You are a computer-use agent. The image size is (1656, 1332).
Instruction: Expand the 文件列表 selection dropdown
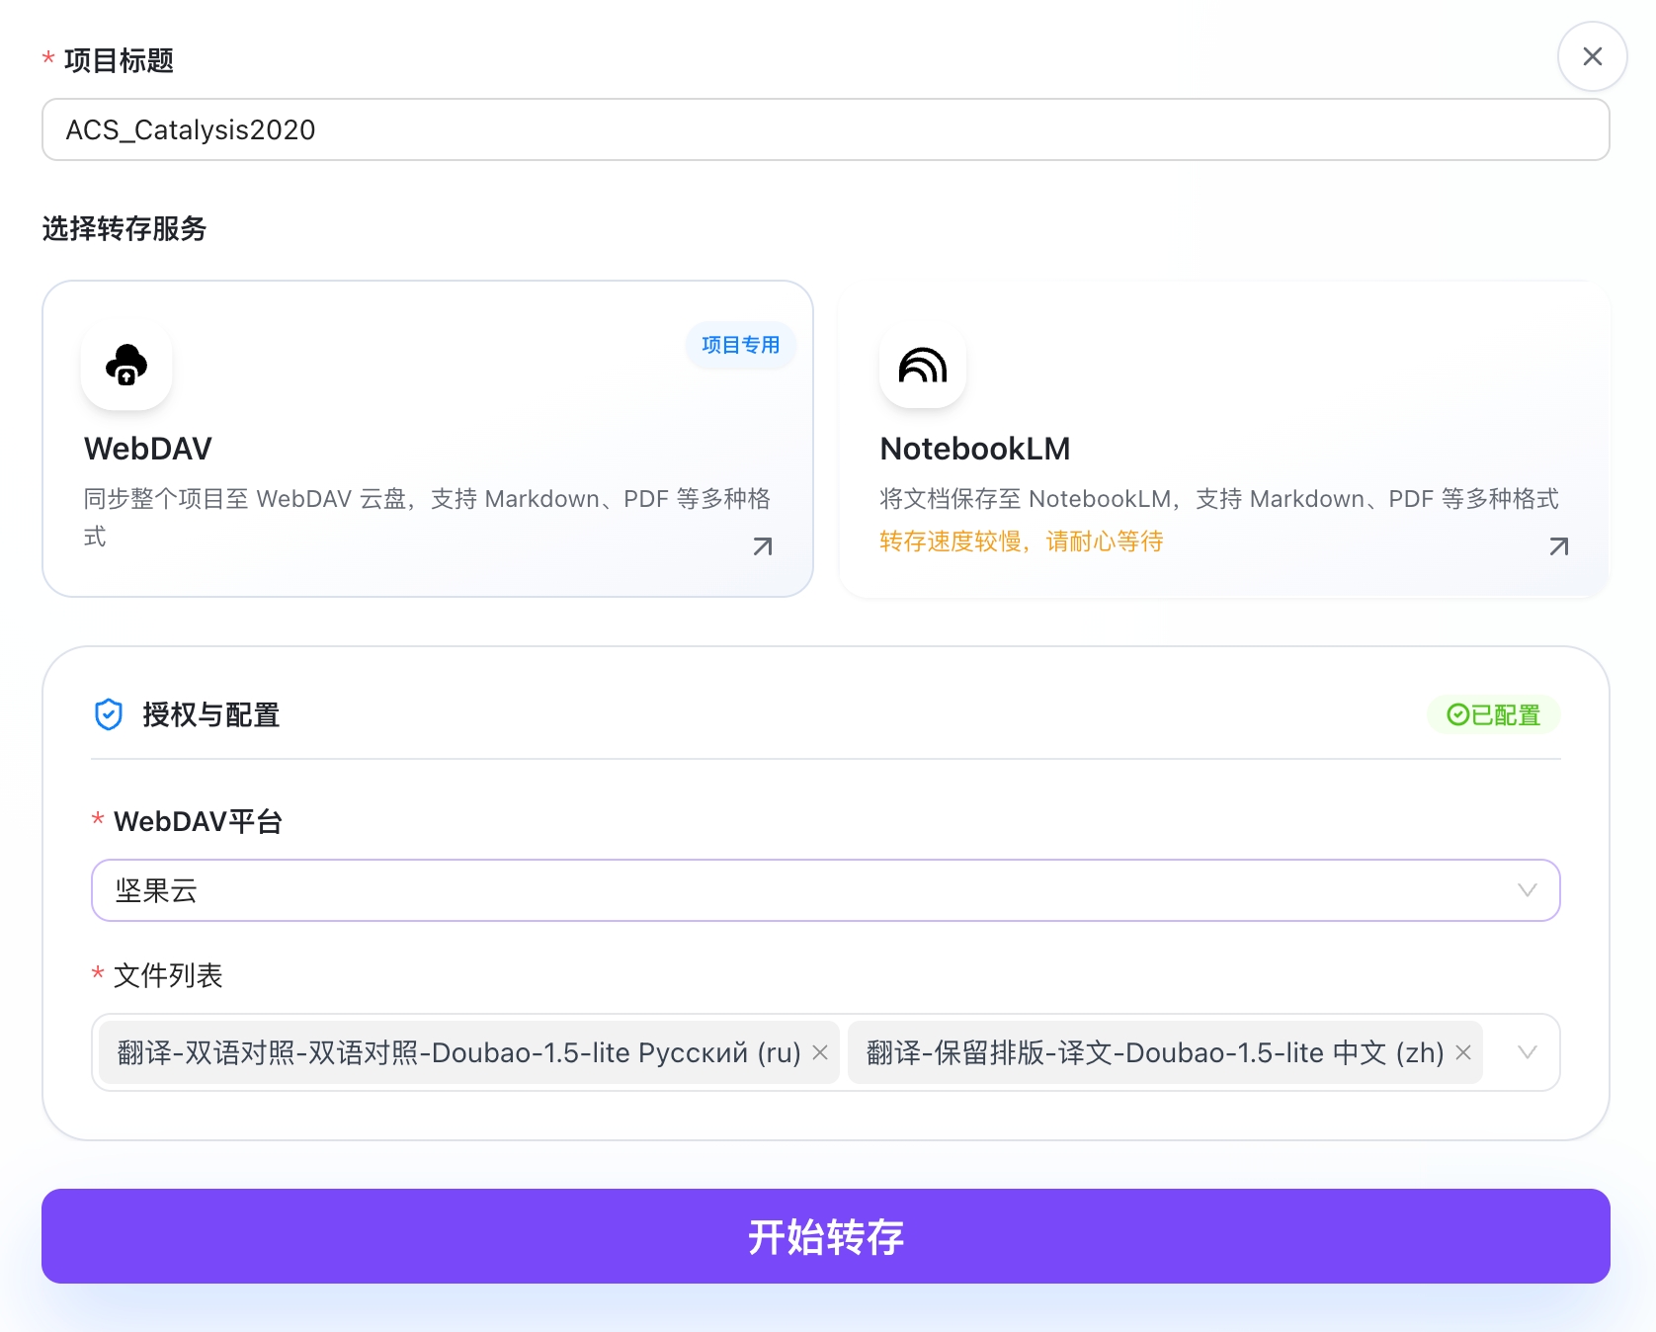pyautogui.click(x=1527, y=1052)
